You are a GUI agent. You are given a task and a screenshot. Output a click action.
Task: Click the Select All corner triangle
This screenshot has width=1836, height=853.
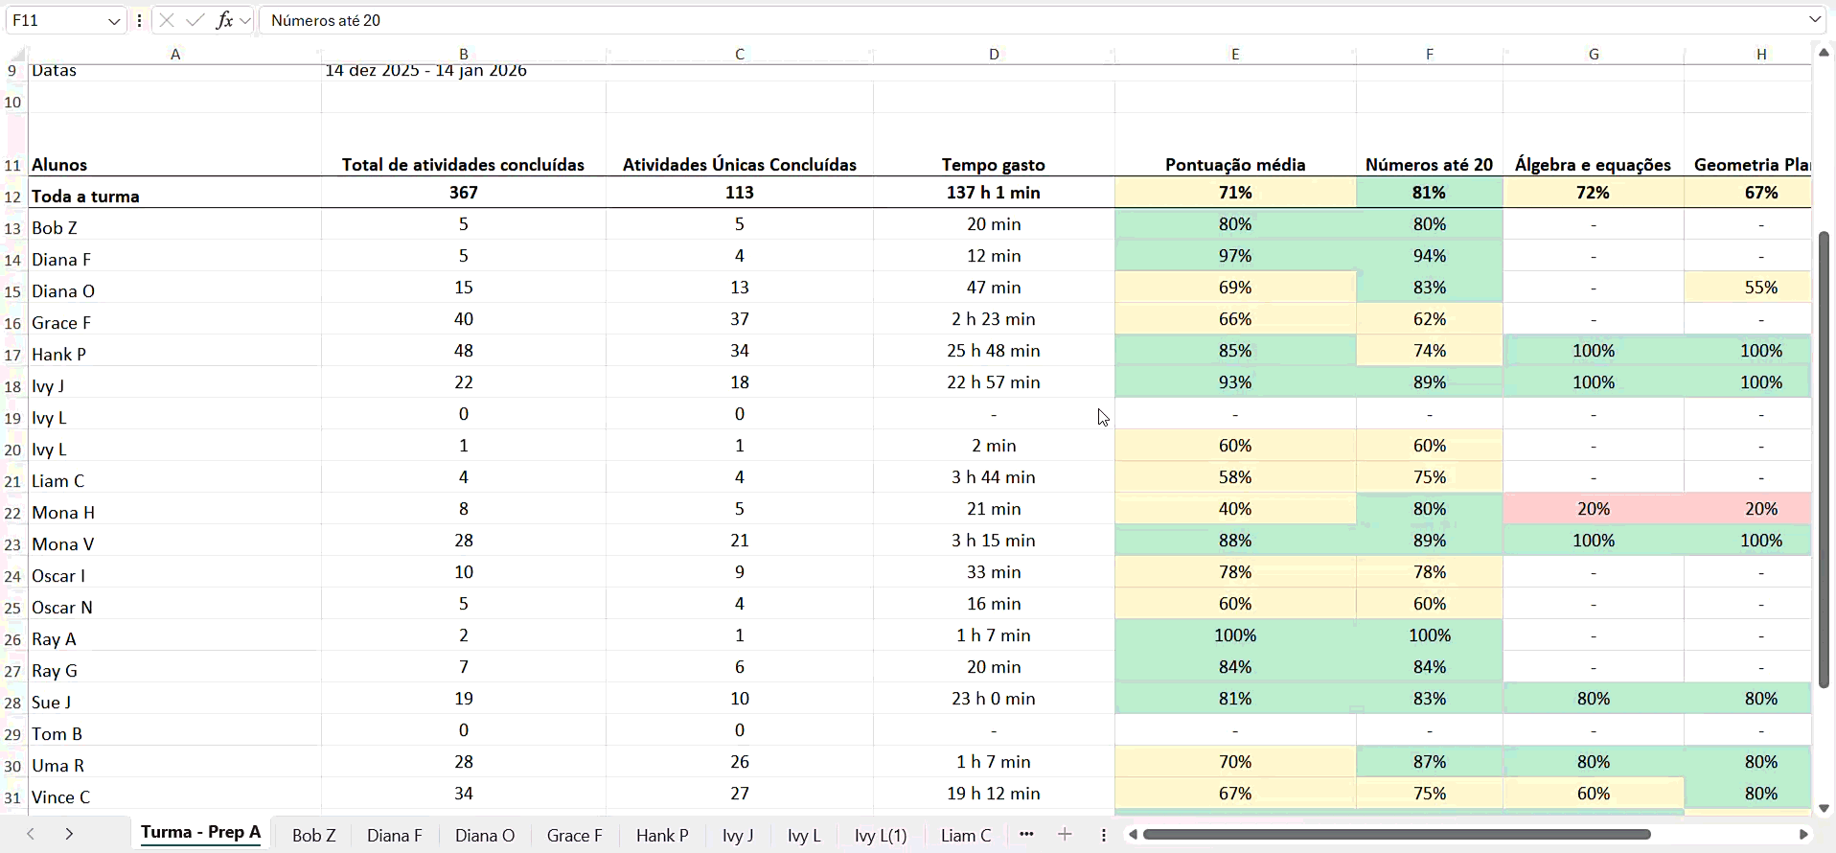click(15, 54)
